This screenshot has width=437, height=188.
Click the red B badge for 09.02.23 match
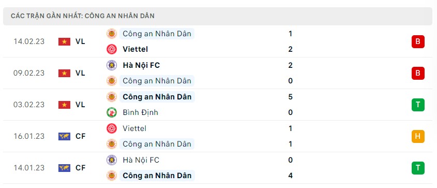tap(418, 73)
